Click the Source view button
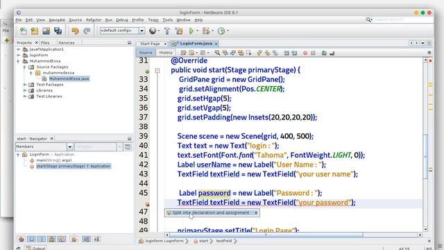Image resolution: width=444 pixels, height=250 pixels. 146,53
